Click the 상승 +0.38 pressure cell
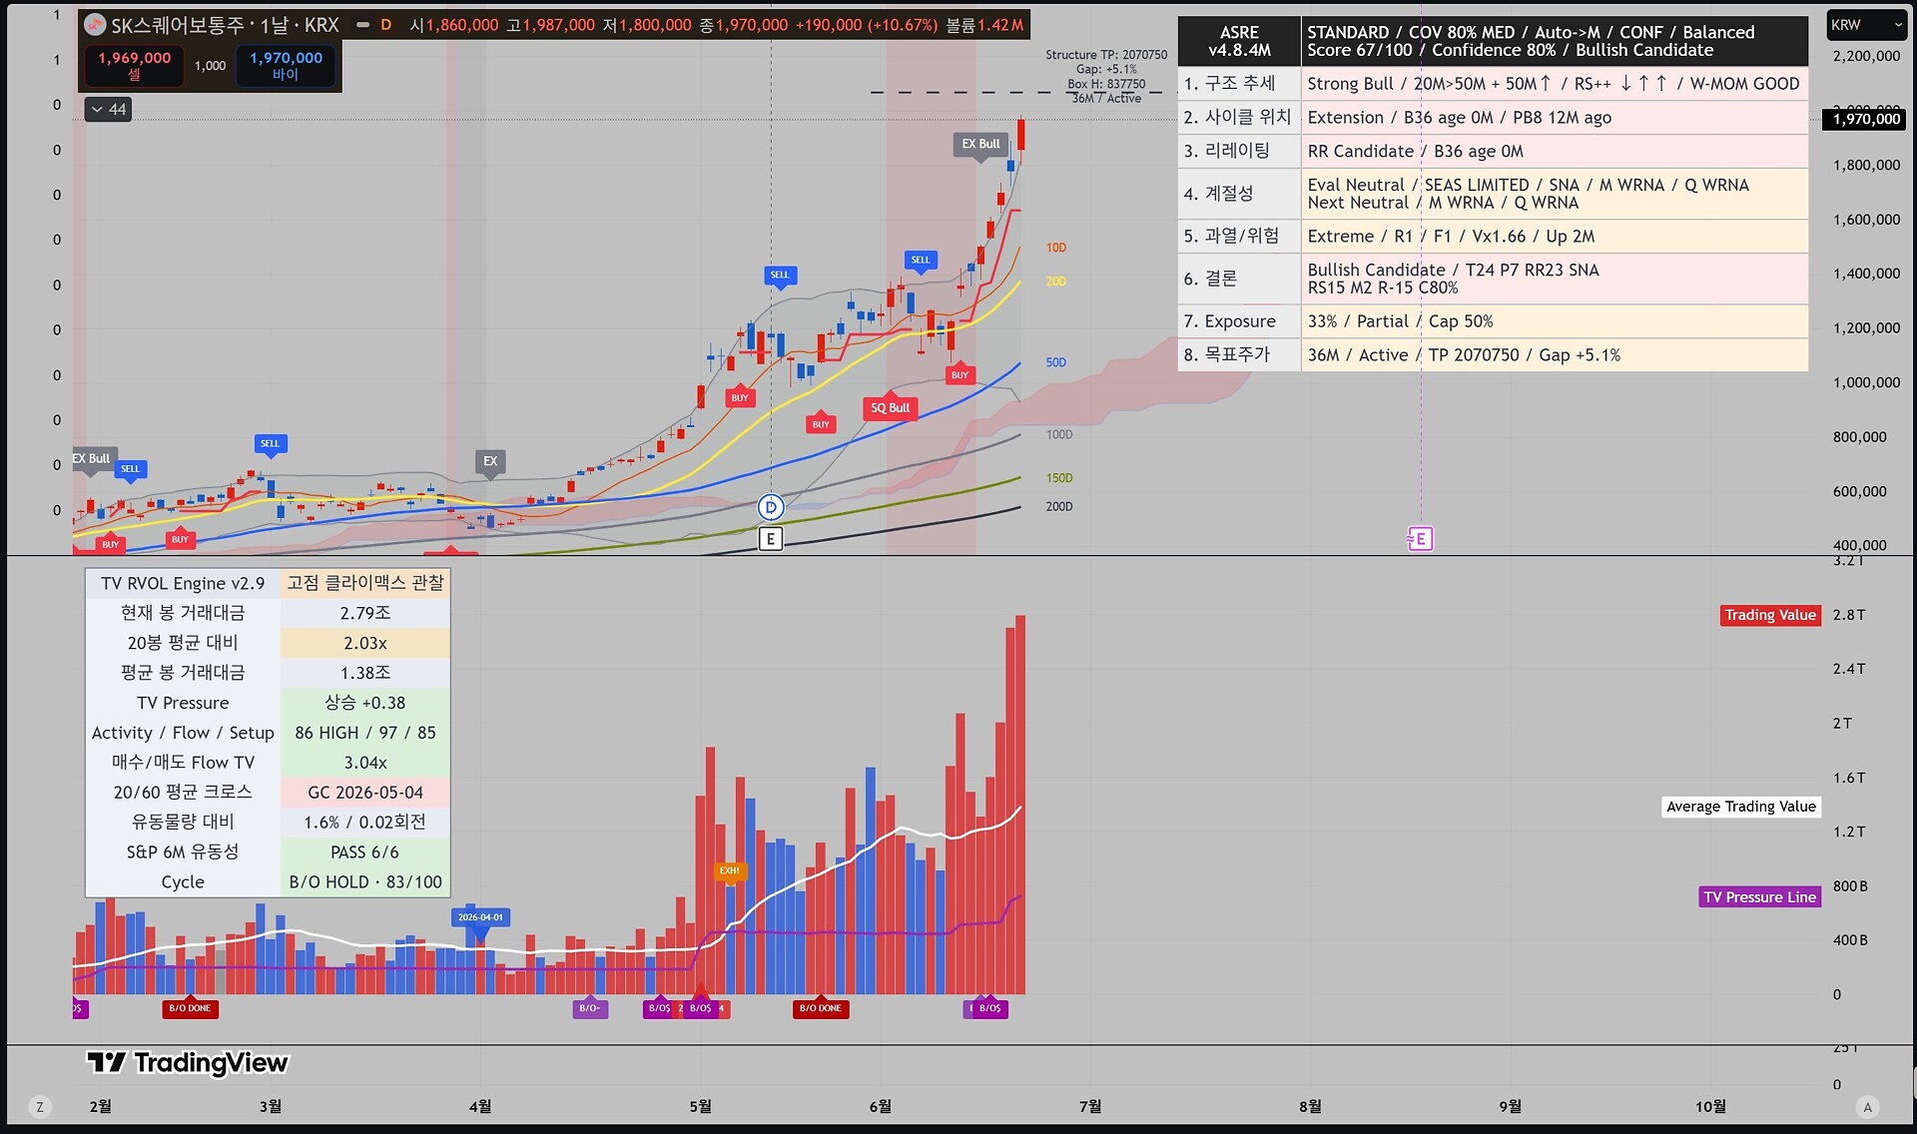This screenshot has height=1134, width=1917. click(x=365, y=703)
